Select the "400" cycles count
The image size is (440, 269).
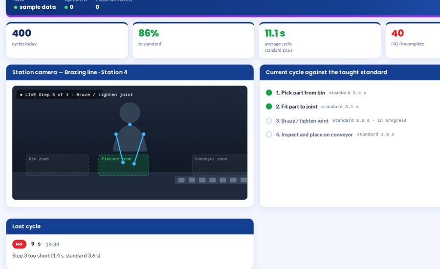coord(22,33)
